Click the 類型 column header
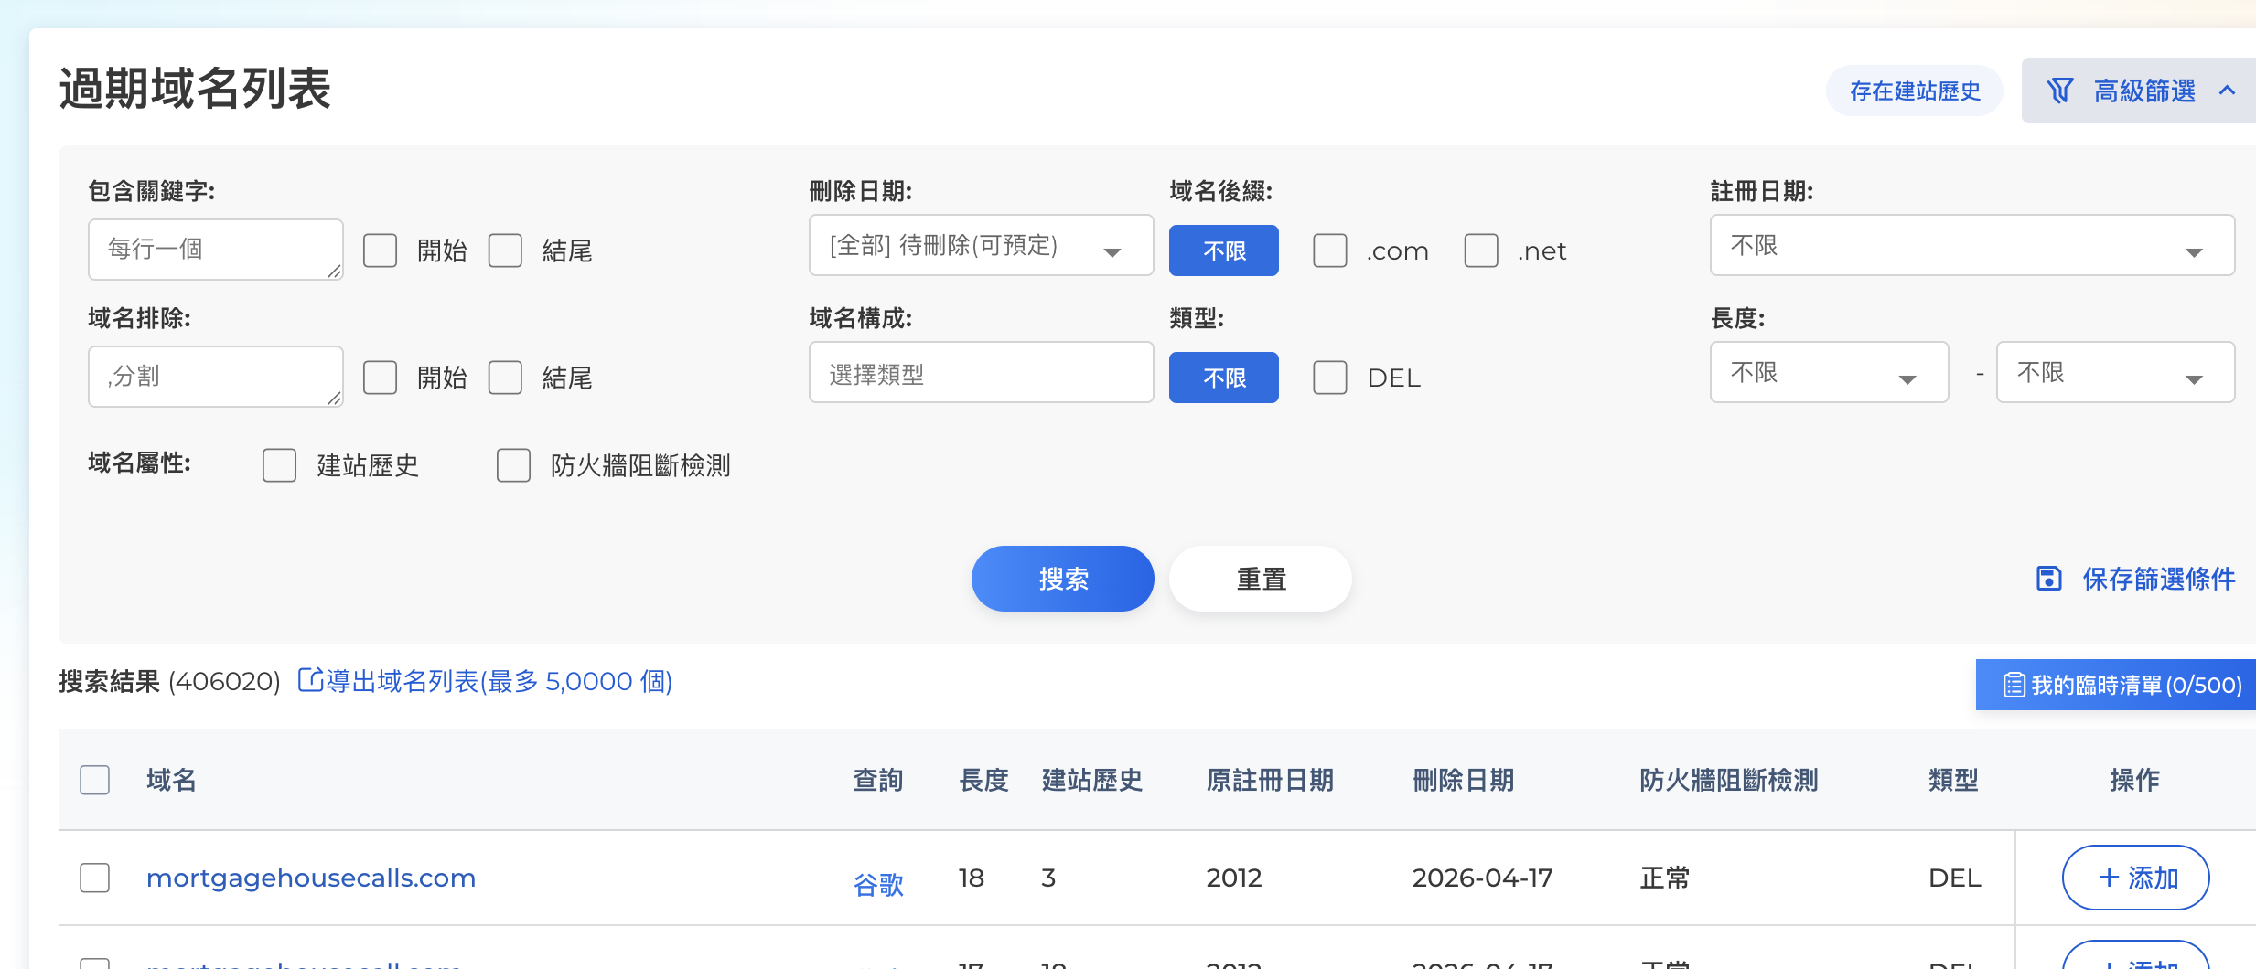Image resolution: width=2256 pixels, height=969 pixels. (x=1953, y=780)
